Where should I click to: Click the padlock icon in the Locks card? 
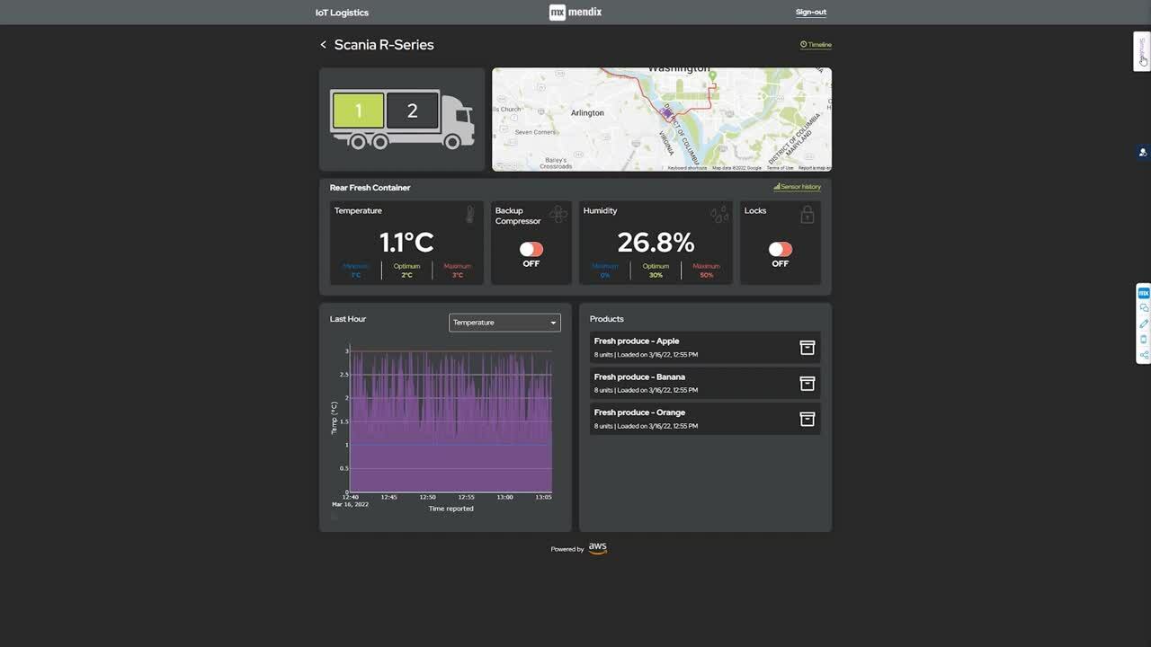pyautogui.click(x=807, y=214)
